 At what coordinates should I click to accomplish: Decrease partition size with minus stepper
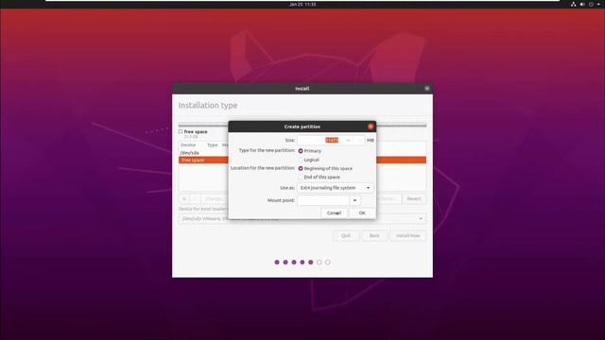click(348, 141)
